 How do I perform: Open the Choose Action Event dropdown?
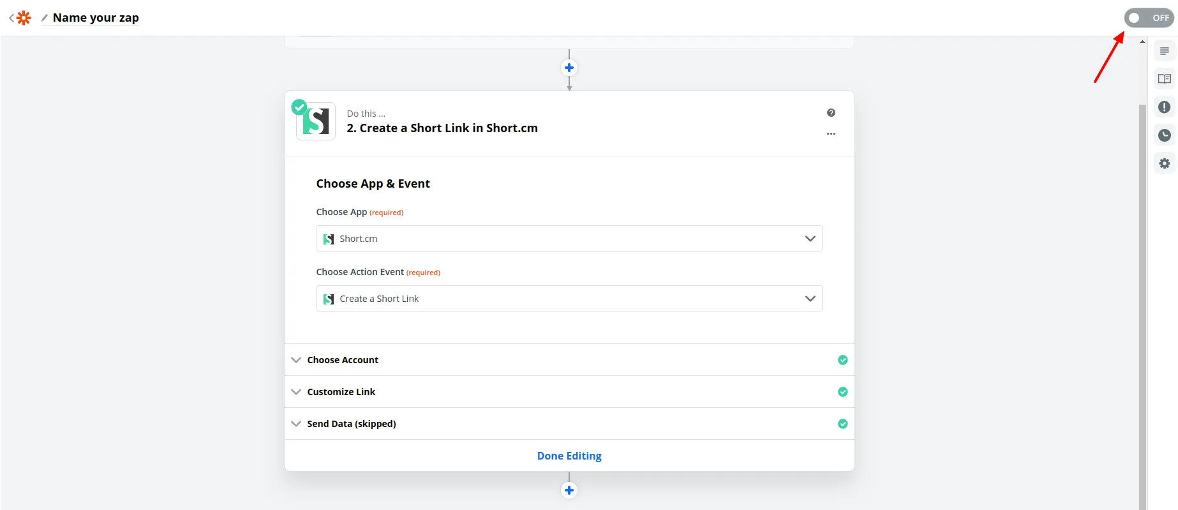point(569,299)
